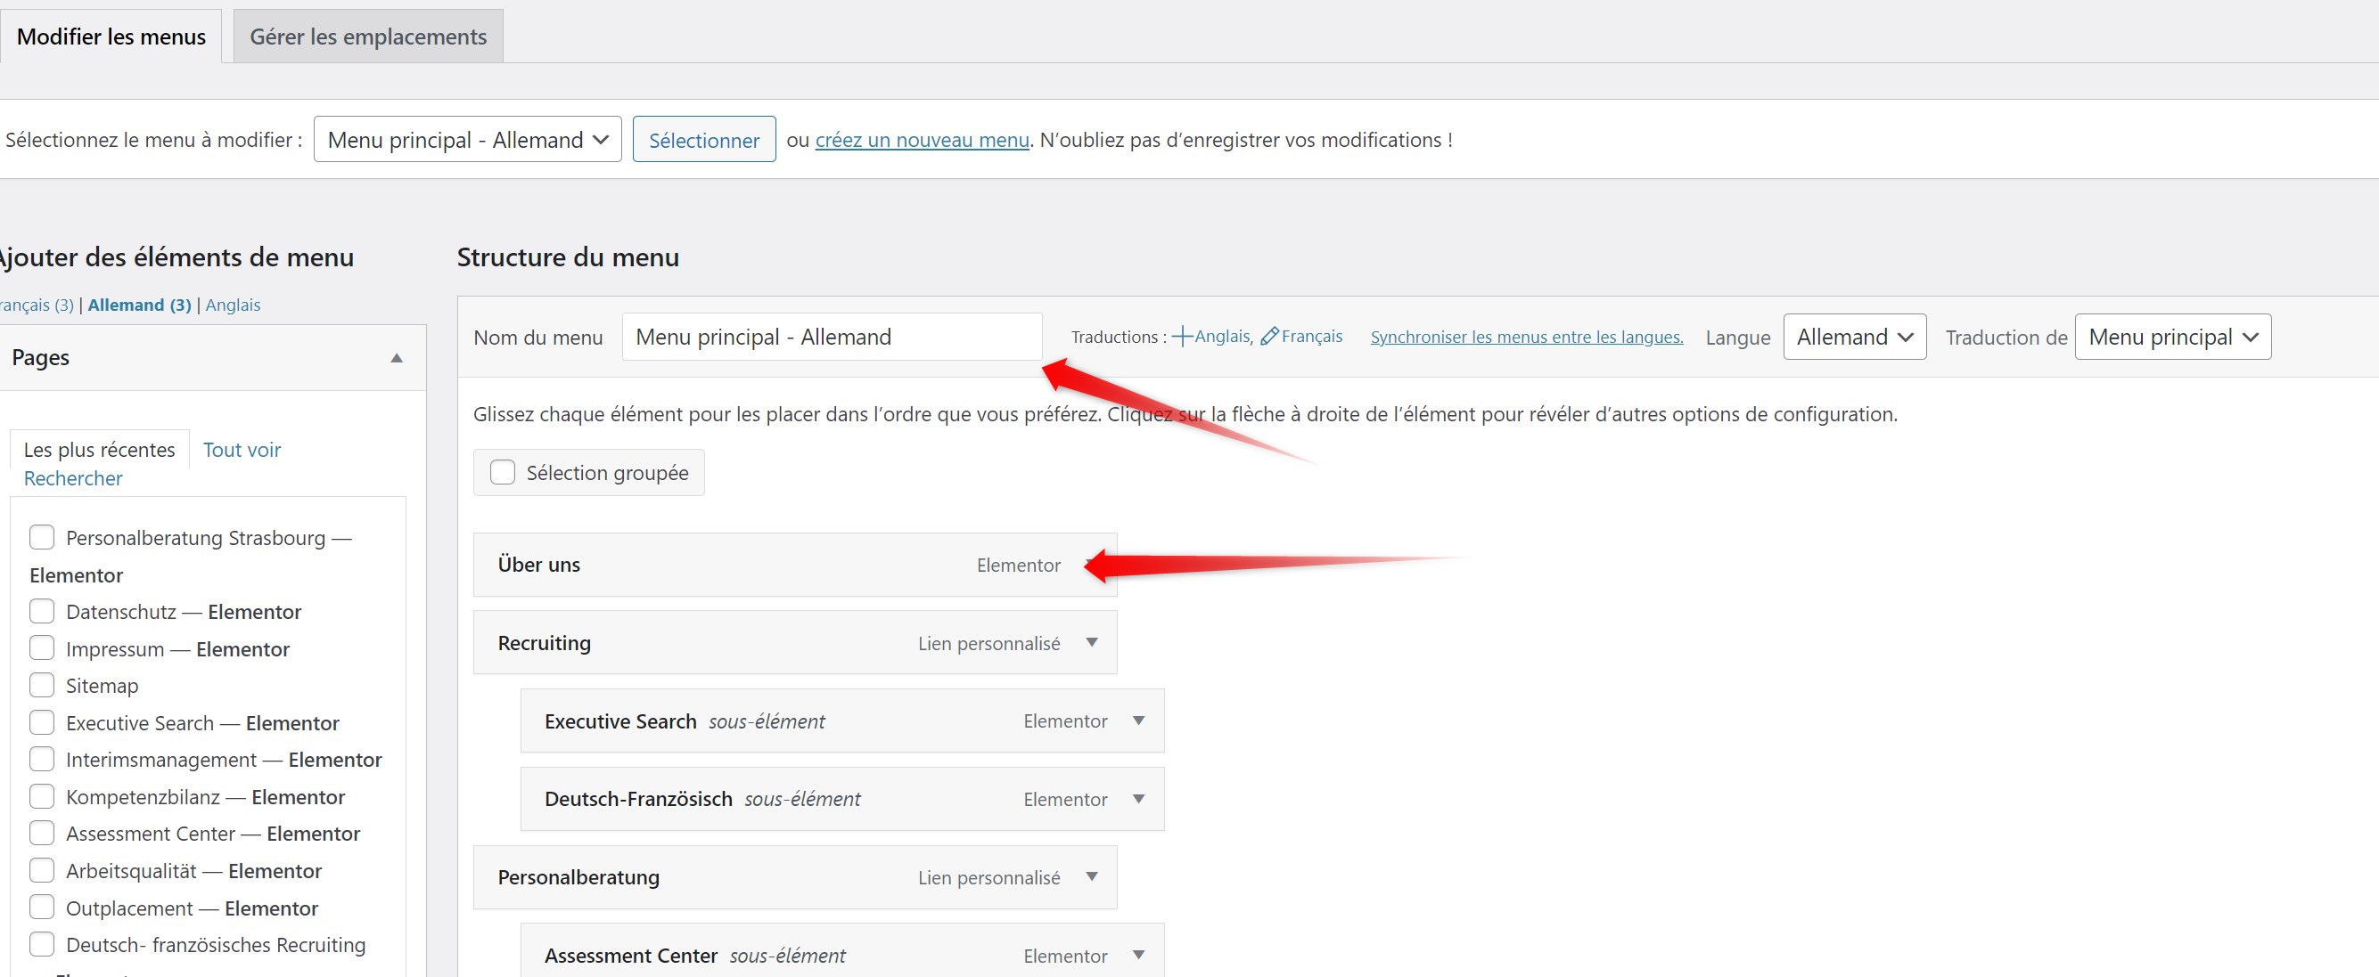The height and width of the screenshot is (977, 2379).
Task: Expand the Assessment Center sub-item arrow
Action: pyautogui.click(x=1139, y=955)
